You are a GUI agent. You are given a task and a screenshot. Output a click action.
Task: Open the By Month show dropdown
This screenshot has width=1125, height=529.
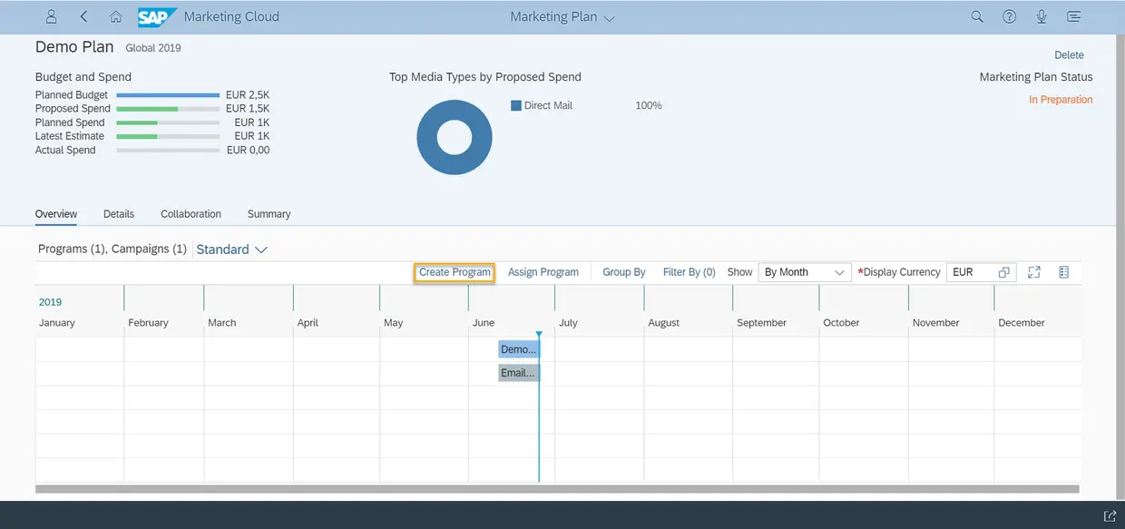point(805,272)
